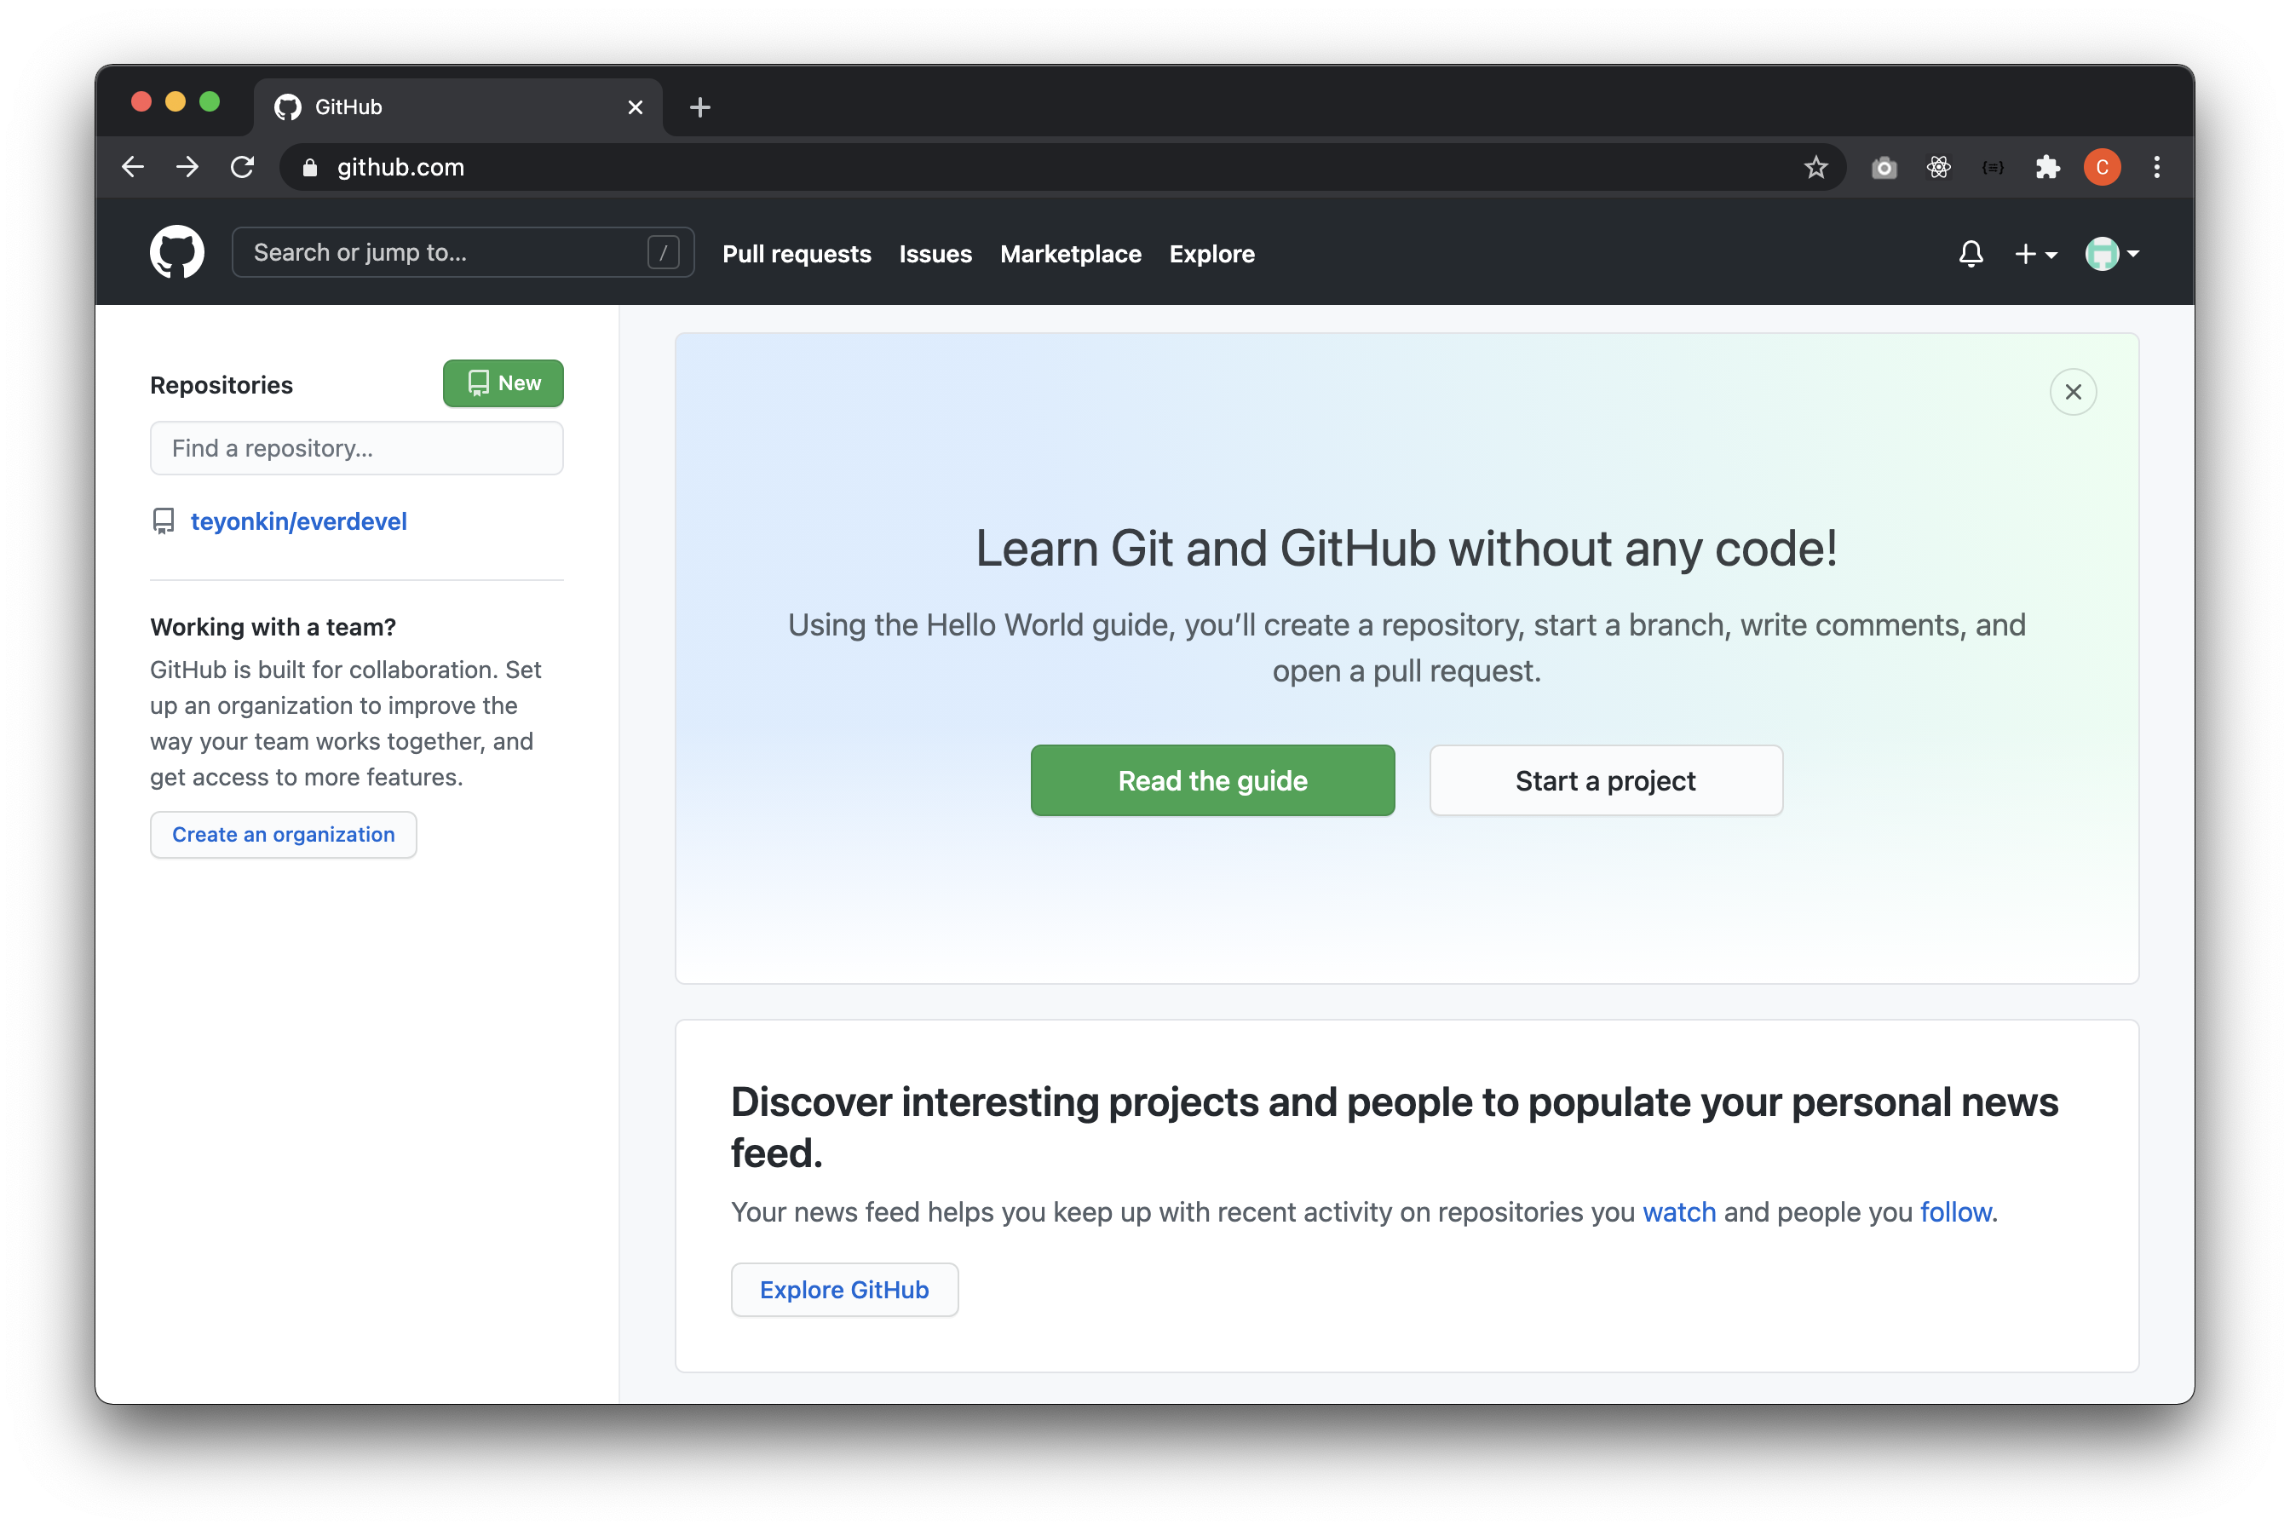The image size is (2290, 1530).
Task: Open the Extensions puzzle icon
Action: click(x=2047, y=168)
